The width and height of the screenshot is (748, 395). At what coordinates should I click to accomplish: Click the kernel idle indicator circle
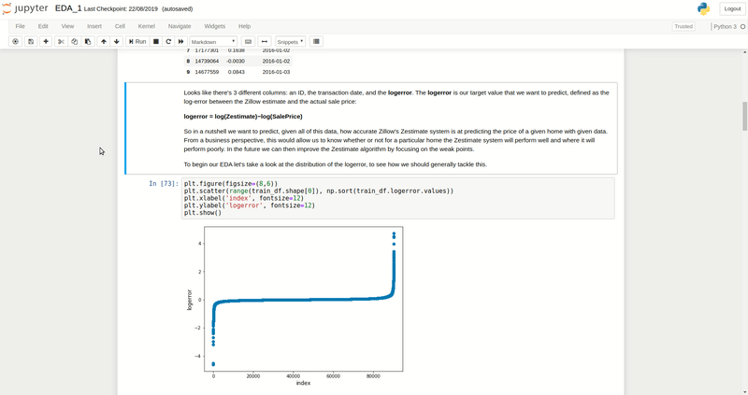click(742, 27)
